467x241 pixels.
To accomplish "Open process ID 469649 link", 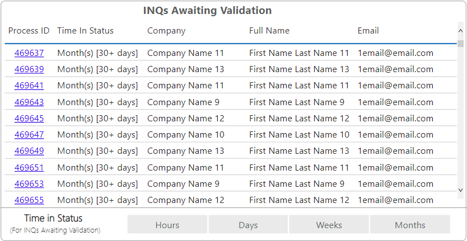I will (29, 151).
